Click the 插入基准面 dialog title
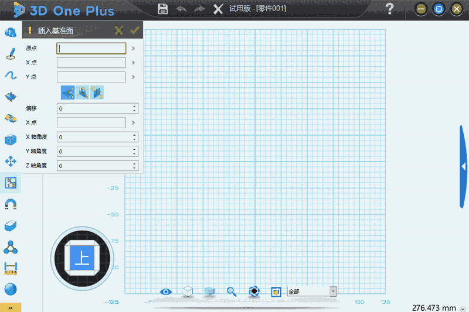Viewport: 469px width, 312px height. [55, 30]
